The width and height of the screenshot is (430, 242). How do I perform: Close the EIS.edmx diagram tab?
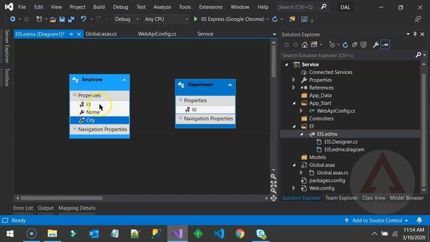click(x=79, y=34)
